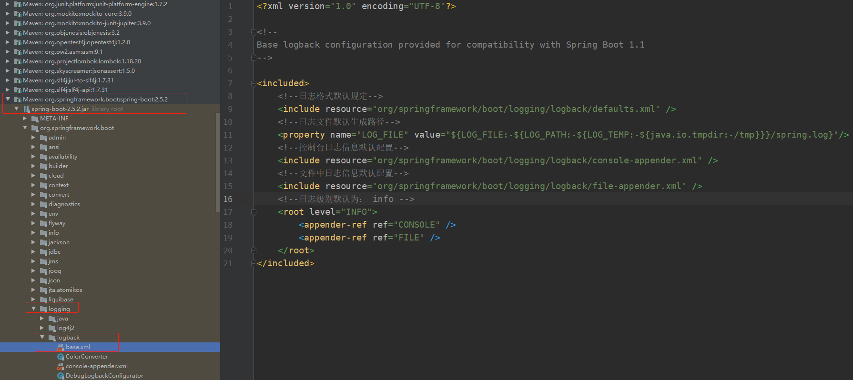Viewport: 853px width, 380px height.
Task: Click the jackson folder icon
Action: (43, 242)
